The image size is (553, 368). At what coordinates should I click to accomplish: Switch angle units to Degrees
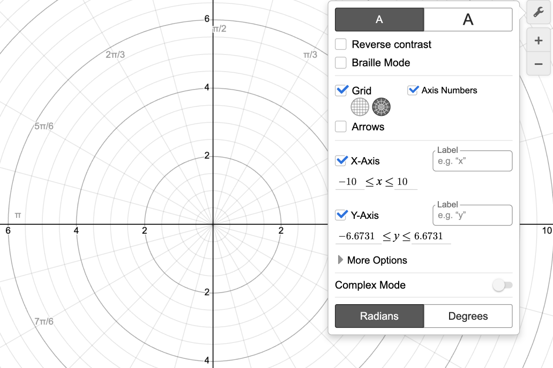(x=468, y=316)
